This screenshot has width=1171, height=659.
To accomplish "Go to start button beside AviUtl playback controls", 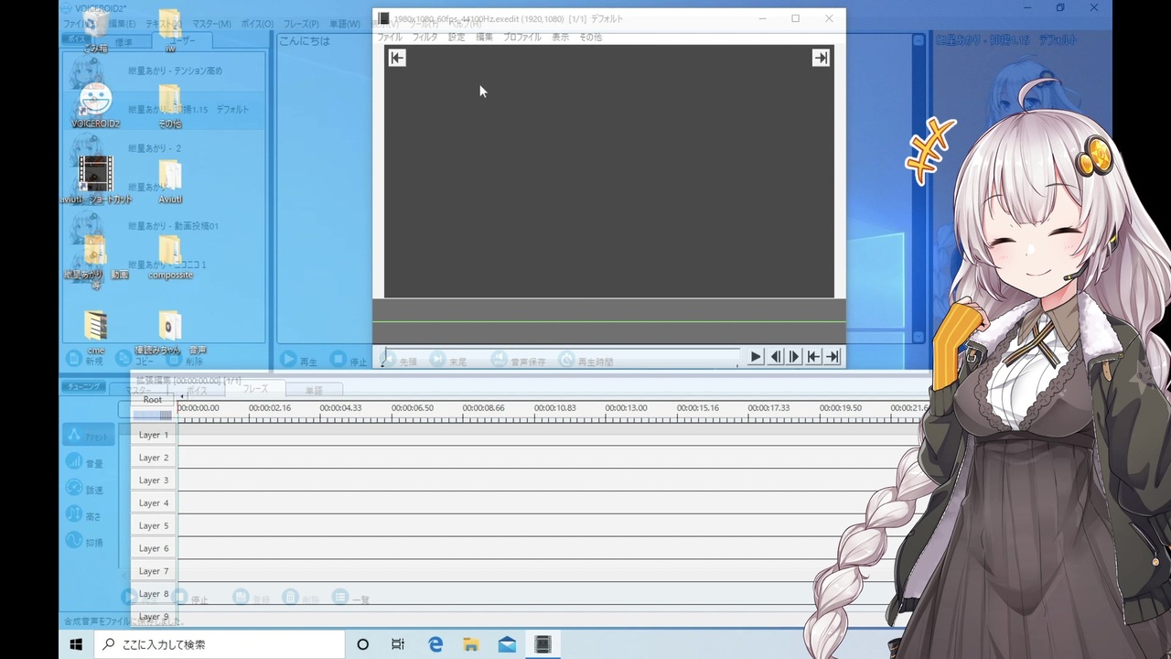I will (813, 357).
